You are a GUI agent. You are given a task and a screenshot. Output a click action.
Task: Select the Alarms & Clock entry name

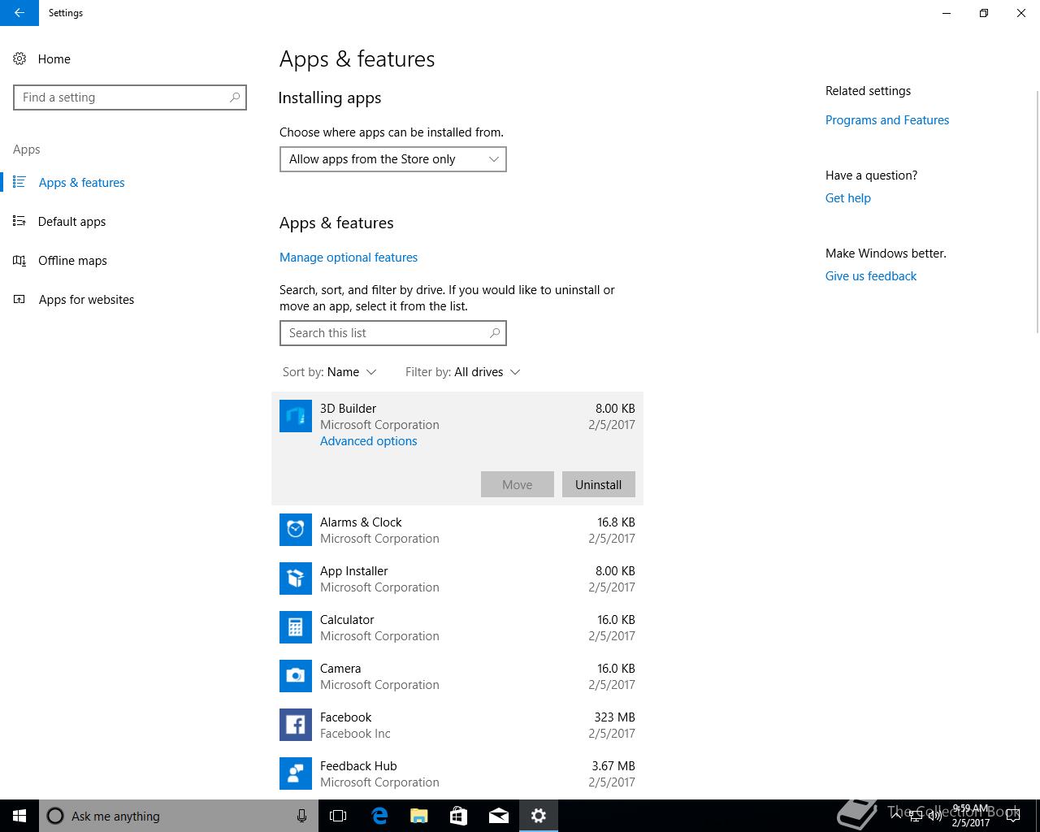(361, 522)
